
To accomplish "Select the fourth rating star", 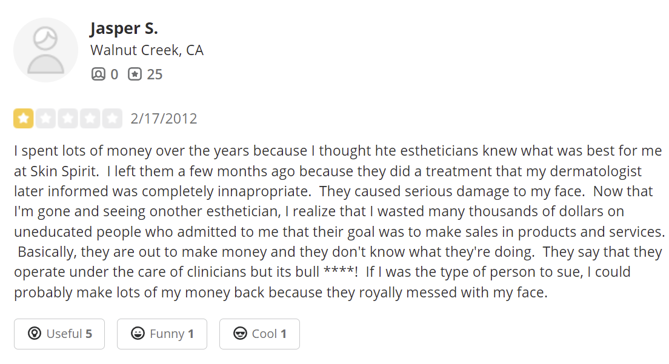I will pos(90,119).
